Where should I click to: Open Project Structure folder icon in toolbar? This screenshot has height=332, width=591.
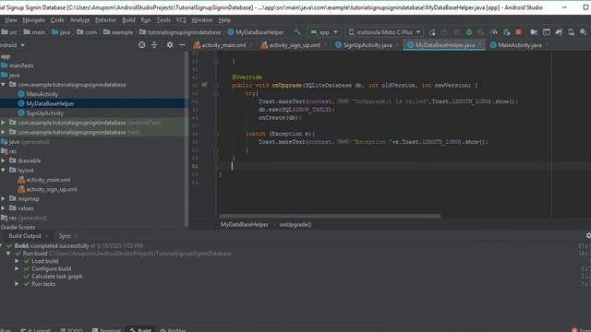coord(534,32)
